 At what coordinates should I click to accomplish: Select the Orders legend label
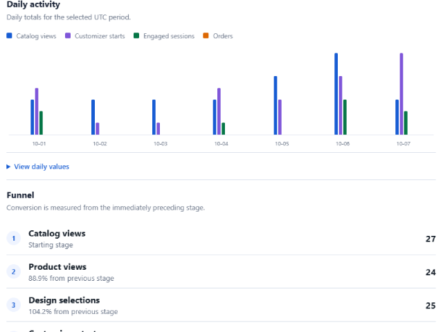223,36
